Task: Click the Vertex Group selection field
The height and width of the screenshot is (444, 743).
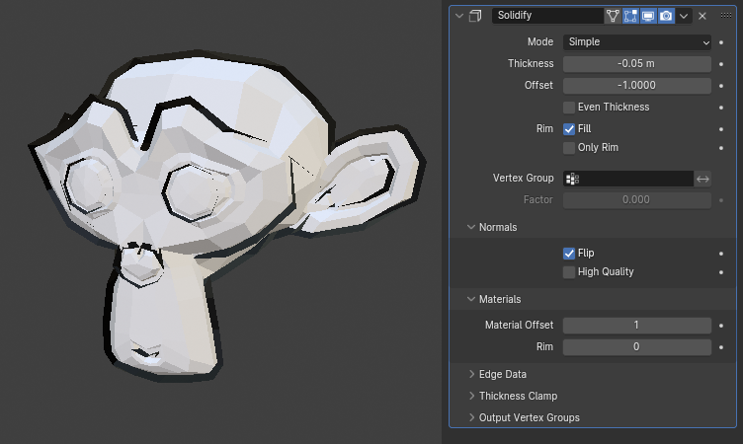Action: (x=628, y=179)
